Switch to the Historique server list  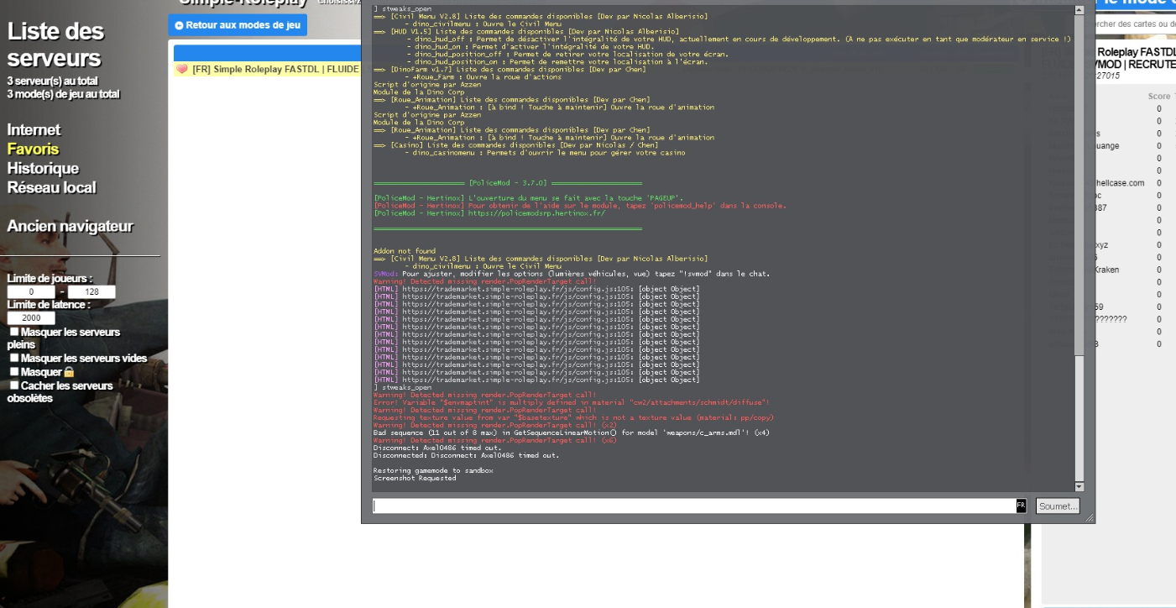[x=43, y=168]
